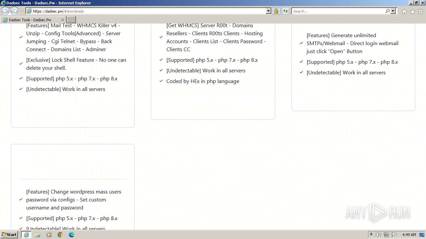Click checkmark beside Lock Shell Feature
Viewport: 426px width, 239px height.
pos(21,64)
